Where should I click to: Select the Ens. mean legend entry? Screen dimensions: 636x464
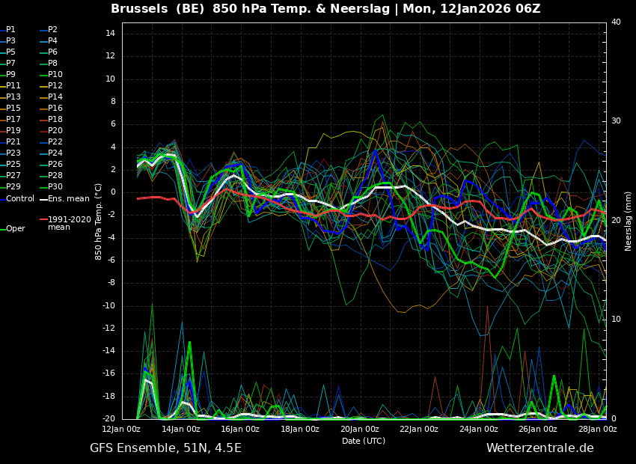click(x=64, y=199)
